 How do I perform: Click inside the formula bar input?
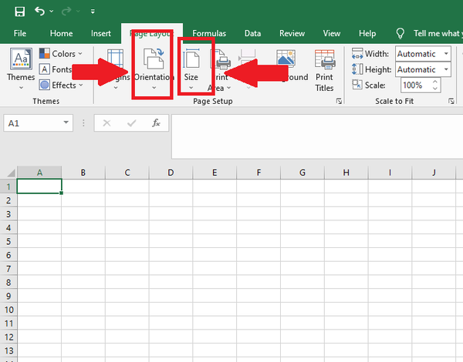[x=317, y=137]
